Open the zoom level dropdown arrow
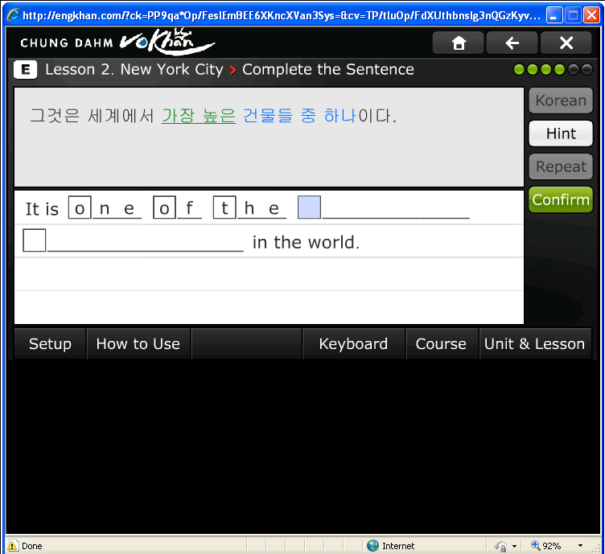 tap(580, 545)
